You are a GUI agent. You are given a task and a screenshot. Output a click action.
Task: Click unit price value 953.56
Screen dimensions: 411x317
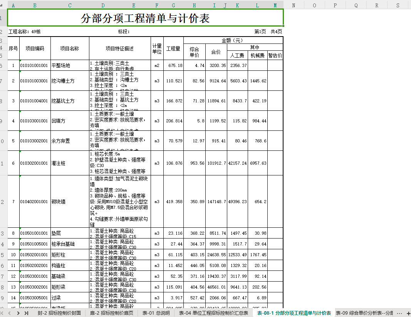(195, 163)
